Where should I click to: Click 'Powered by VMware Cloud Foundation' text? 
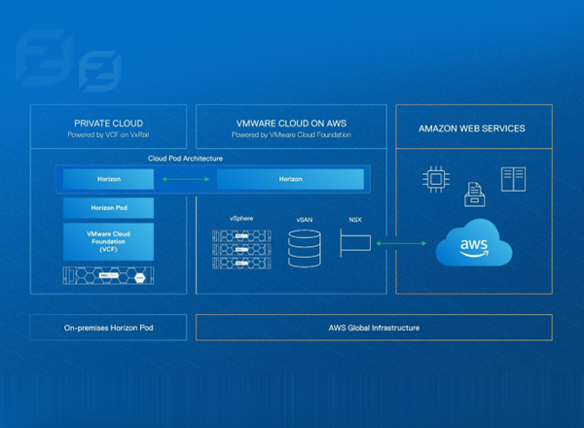pos(291,135)
